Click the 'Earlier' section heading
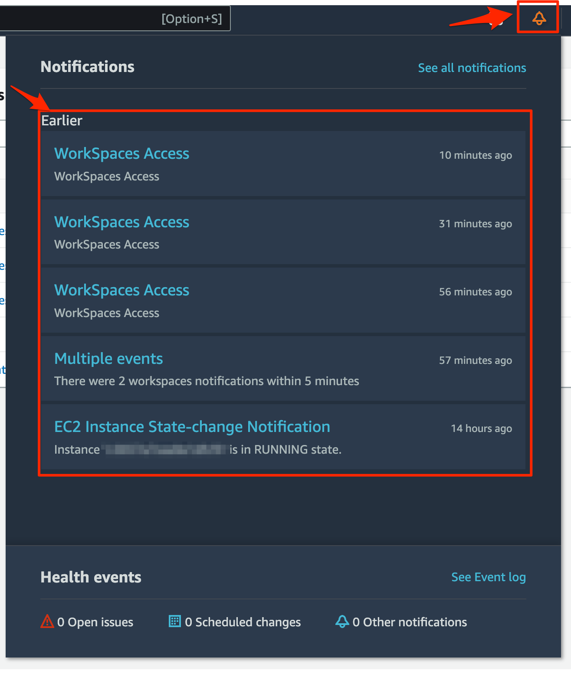Image resolution: width=571 pixels, height=687 pixels. 62,121
